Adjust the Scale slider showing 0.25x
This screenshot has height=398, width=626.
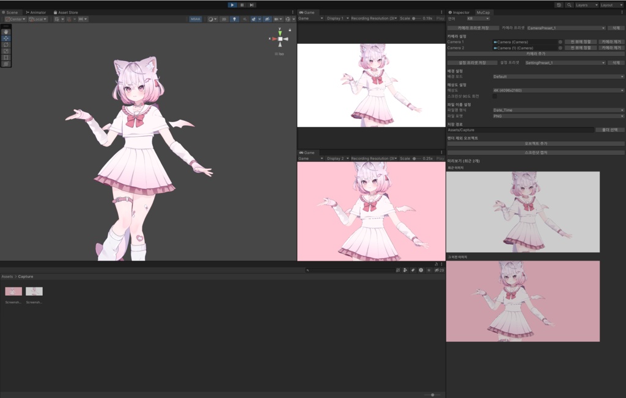pos(416,158)
